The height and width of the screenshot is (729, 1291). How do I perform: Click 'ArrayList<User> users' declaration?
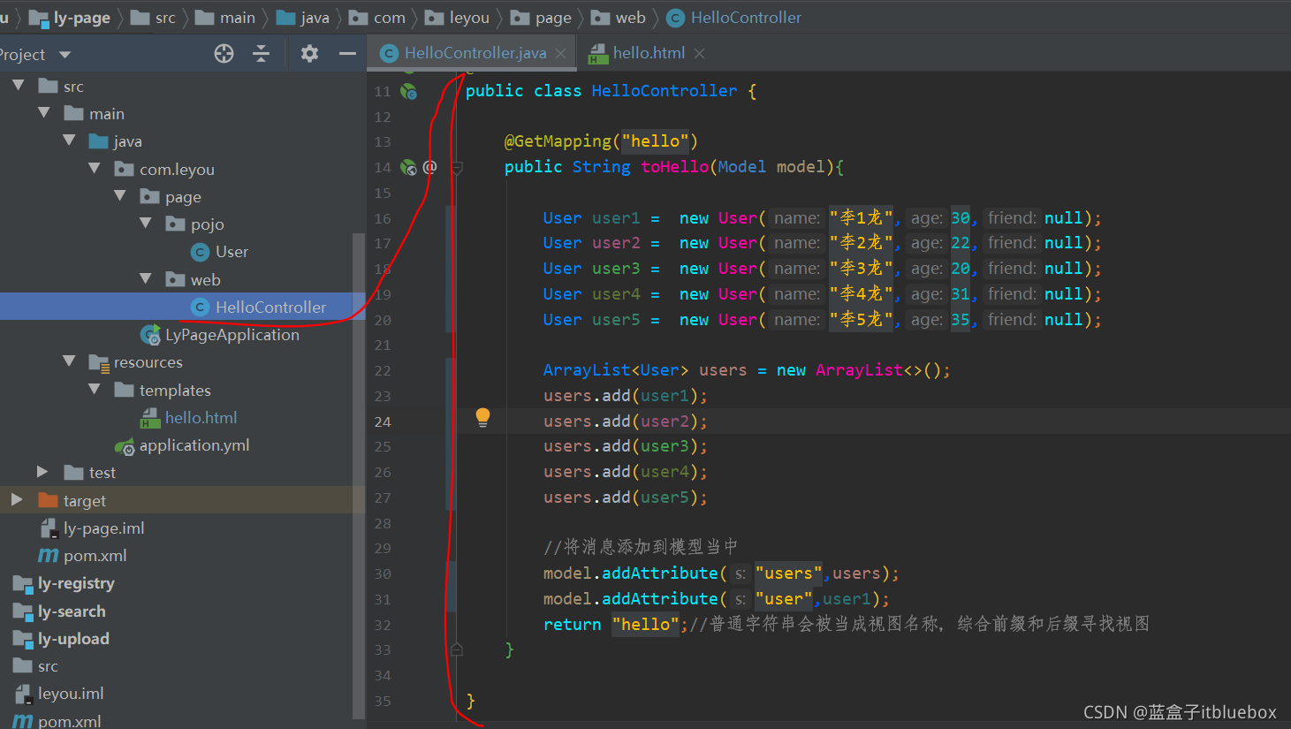click(x=645, y=370)
